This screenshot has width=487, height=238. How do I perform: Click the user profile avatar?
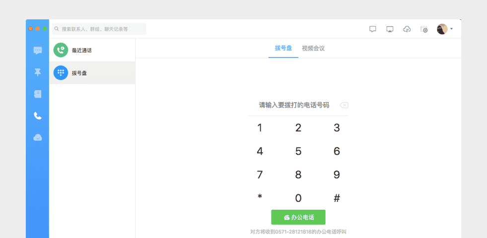coord(442,29)
